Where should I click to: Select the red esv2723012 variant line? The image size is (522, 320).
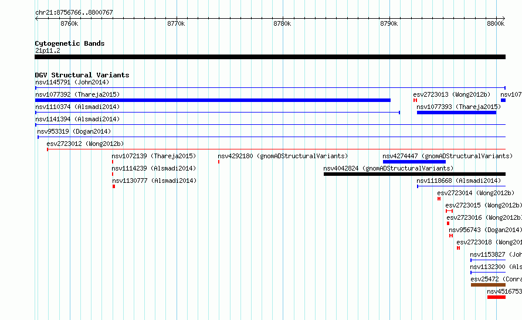[276, 149]
